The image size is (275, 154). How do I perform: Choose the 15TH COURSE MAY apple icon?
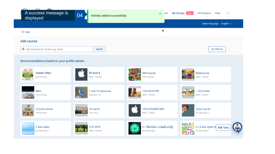click(x=135, y=110)
